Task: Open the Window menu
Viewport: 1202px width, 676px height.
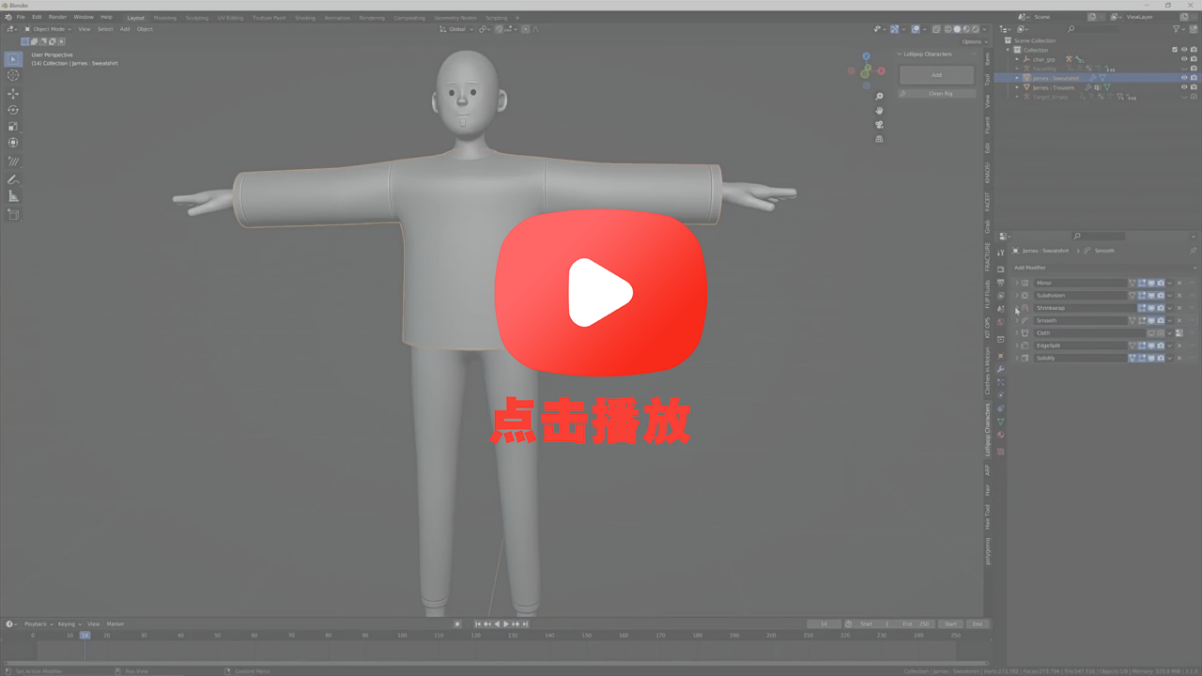Action: coord(84,17)
